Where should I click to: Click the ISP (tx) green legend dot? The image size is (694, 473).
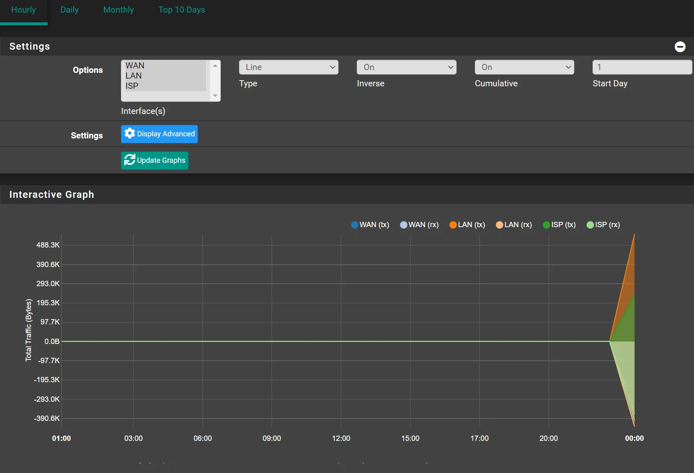546,225
